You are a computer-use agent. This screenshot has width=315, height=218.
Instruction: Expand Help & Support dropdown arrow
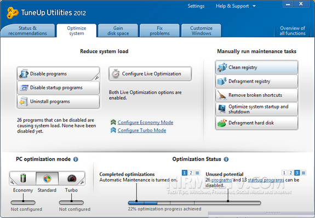254,6
